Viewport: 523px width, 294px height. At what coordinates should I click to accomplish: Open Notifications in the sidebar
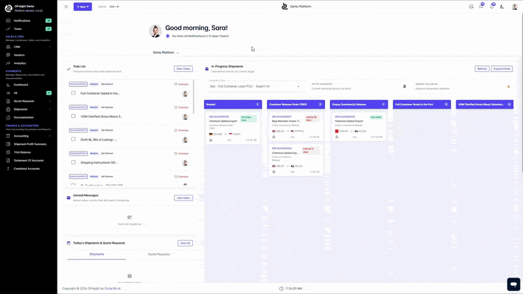[x=22, y=21]
